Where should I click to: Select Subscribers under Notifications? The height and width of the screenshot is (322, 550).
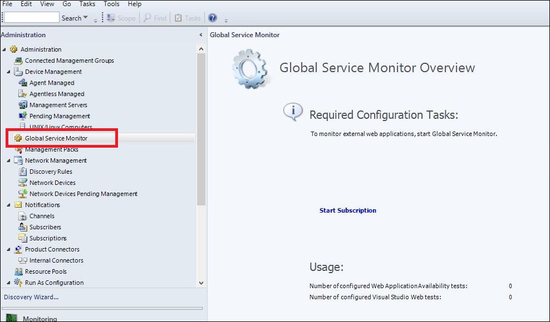tap(45, 227)
